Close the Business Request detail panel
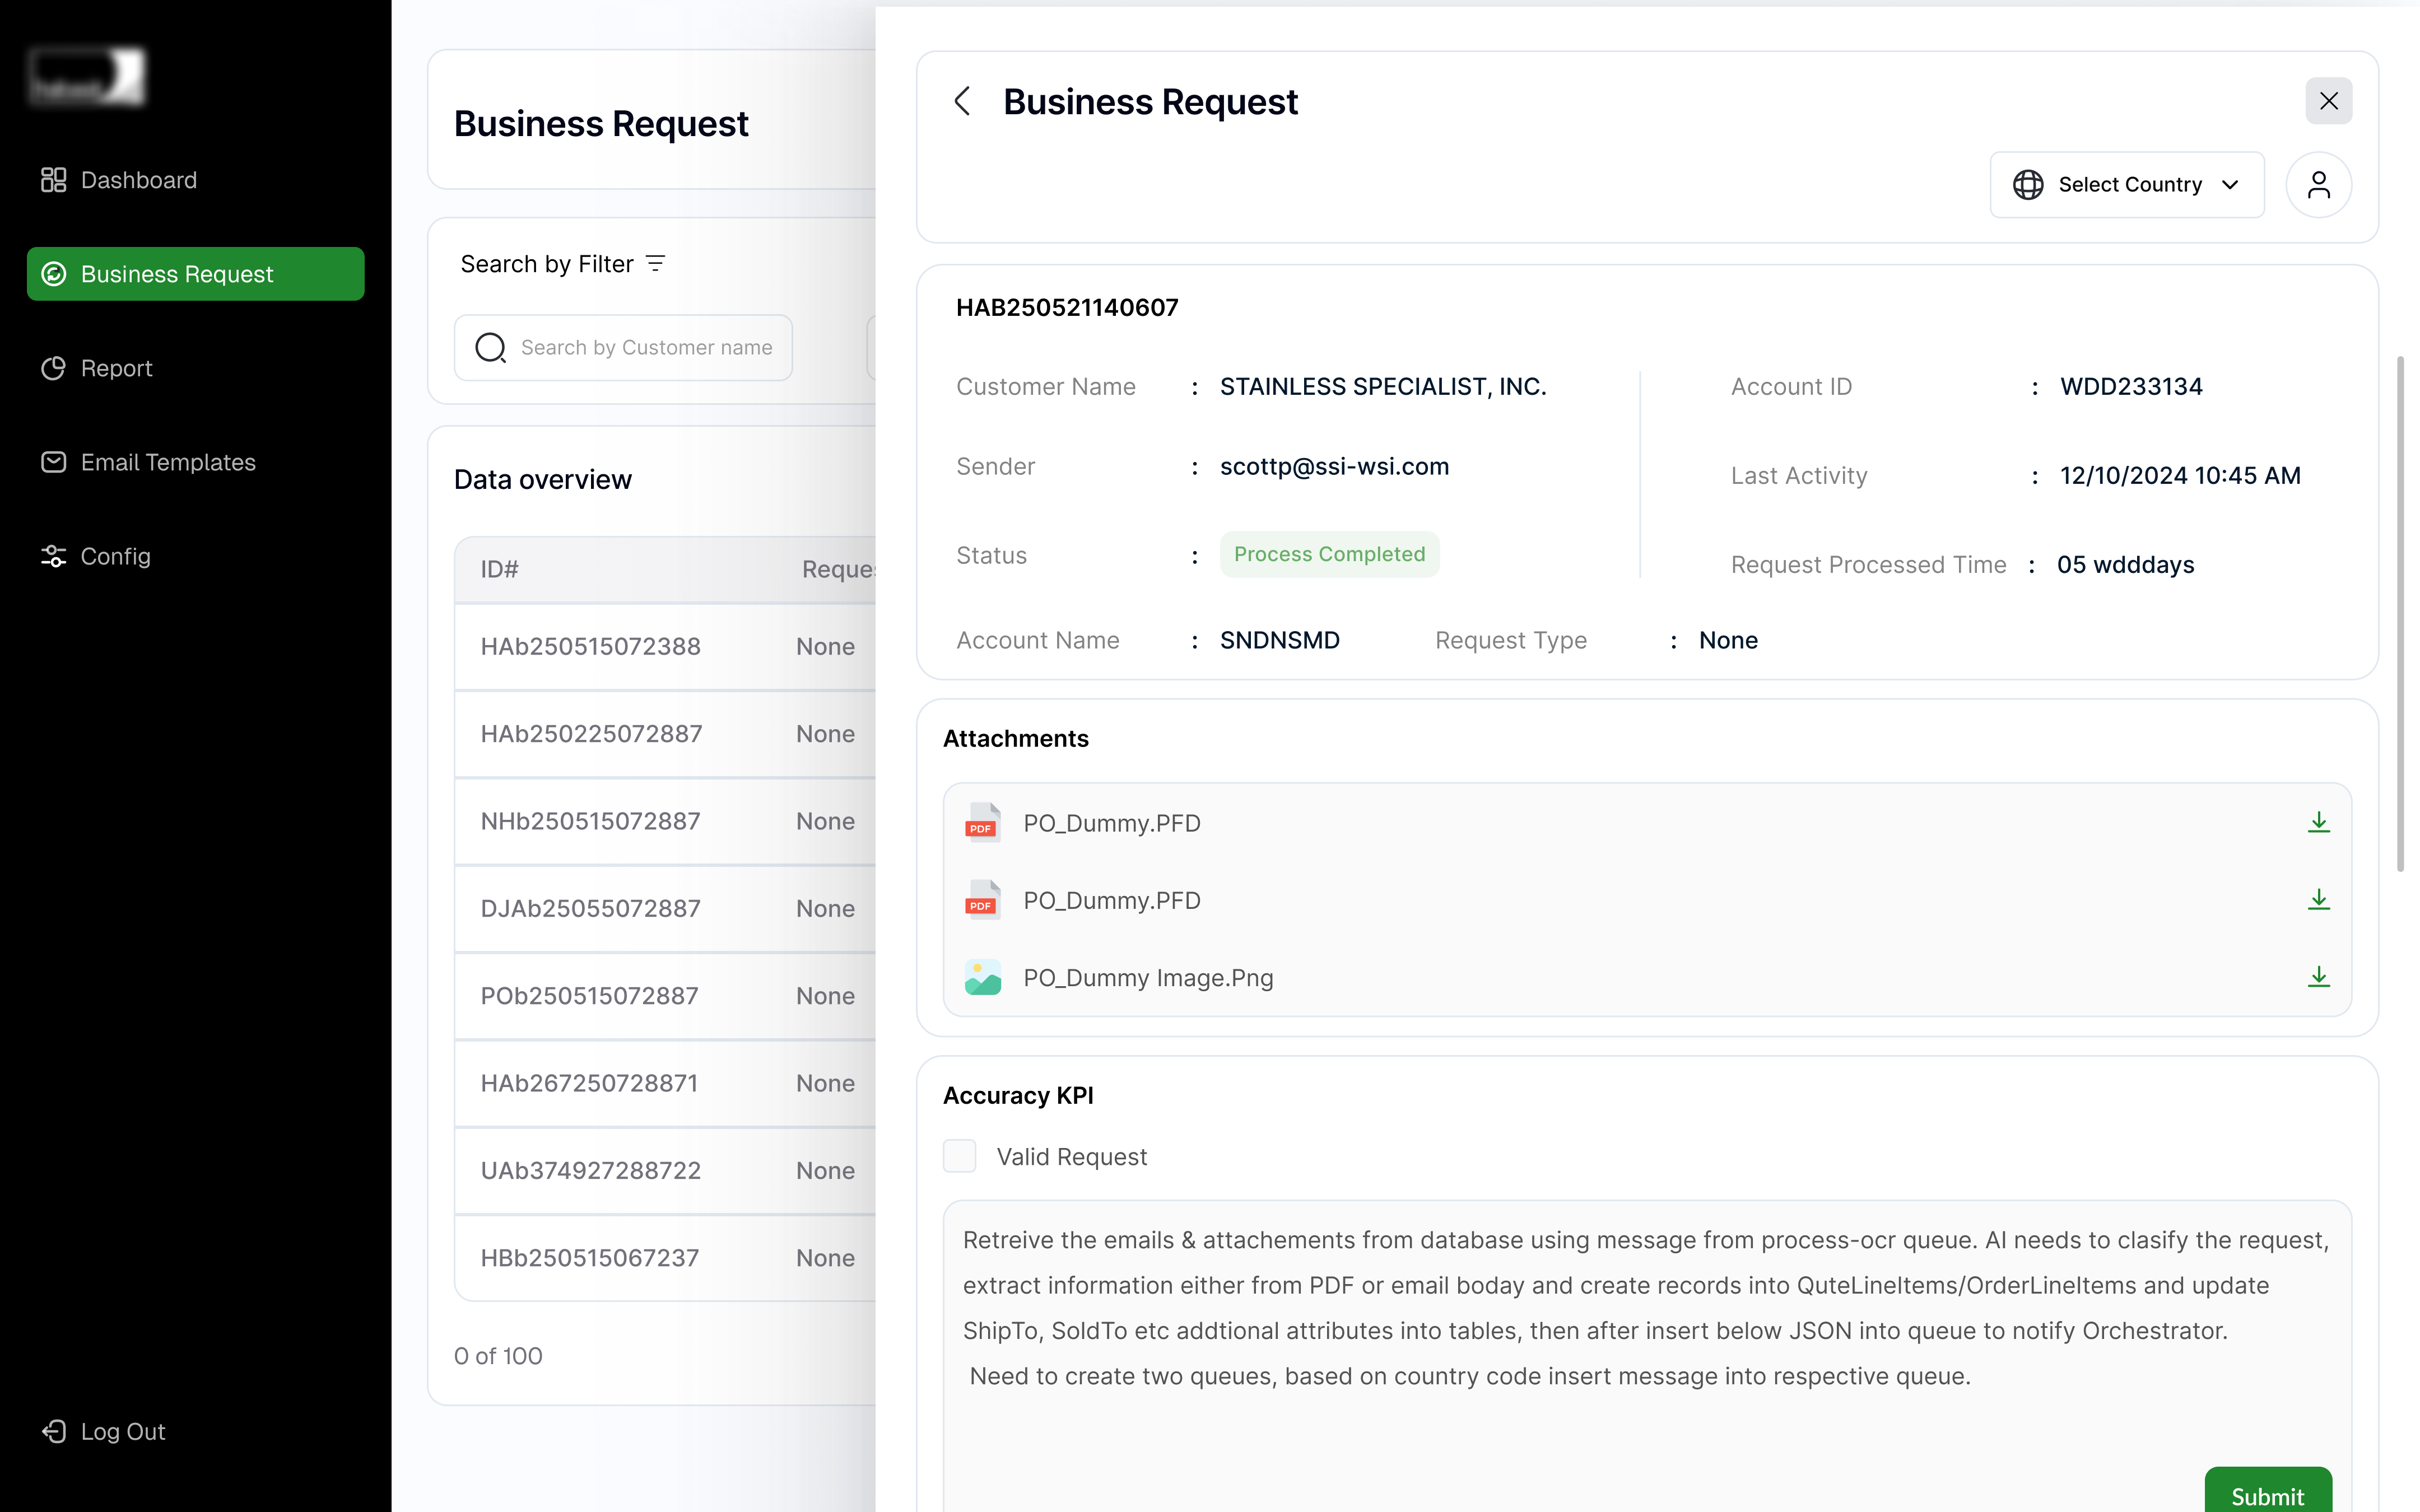This screenshot has height=1512, width=2420. coord(2328,101)
